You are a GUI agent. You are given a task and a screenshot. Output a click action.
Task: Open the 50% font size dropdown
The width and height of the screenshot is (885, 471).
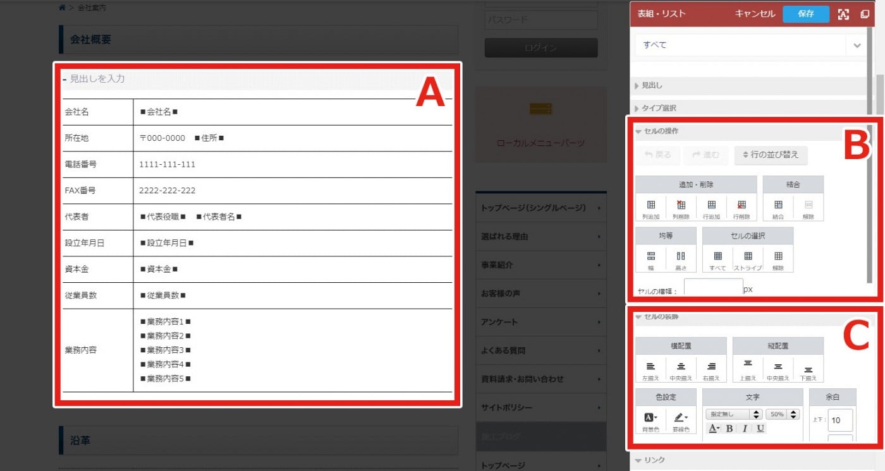(783, 414)
